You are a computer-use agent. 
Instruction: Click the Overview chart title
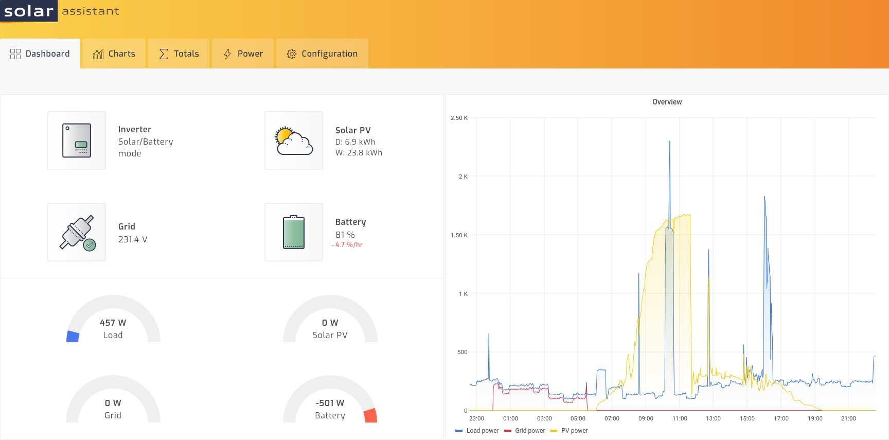point(667,102)
